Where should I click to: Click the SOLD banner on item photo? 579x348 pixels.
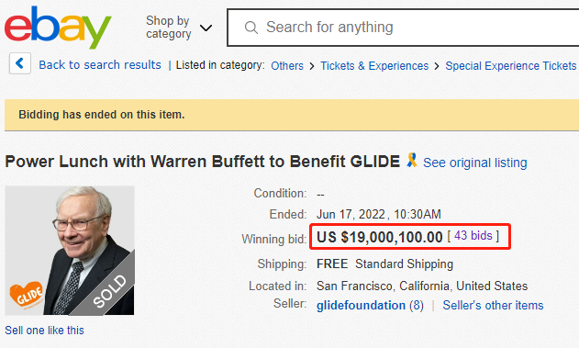108,292
